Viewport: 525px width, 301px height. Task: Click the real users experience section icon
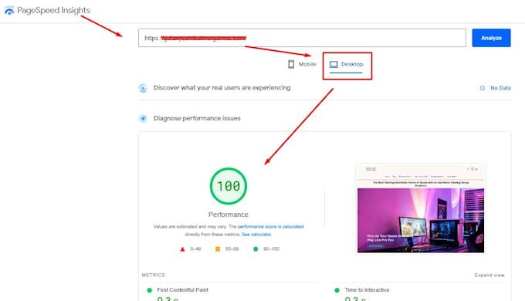point(143,88)
